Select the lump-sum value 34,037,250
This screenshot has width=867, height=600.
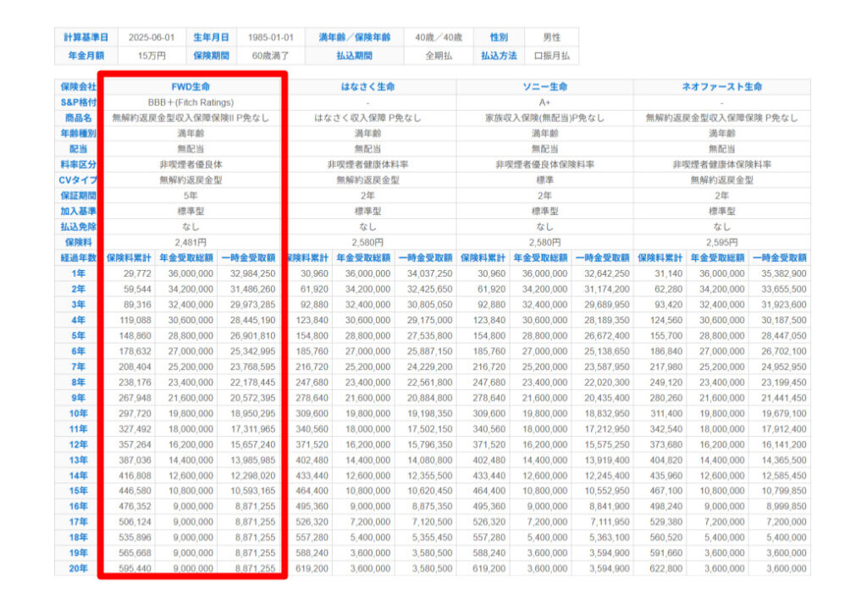(x=429, y=273)
